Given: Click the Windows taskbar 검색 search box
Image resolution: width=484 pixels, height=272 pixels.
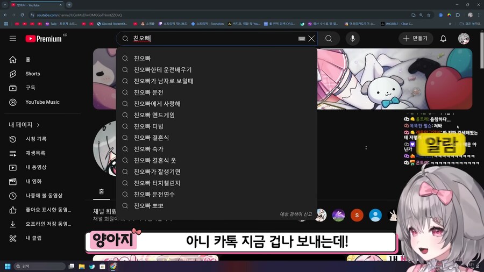Looking at the screenshot, I should click(x=39, y=267).
